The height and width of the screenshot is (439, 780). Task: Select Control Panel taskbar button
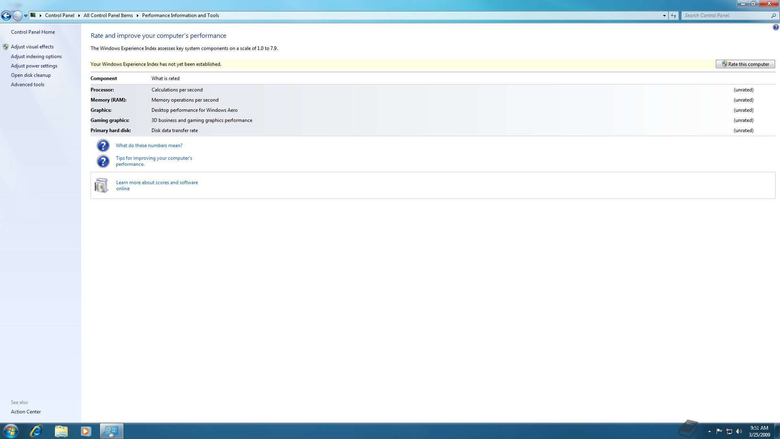[x=111, y=431]
